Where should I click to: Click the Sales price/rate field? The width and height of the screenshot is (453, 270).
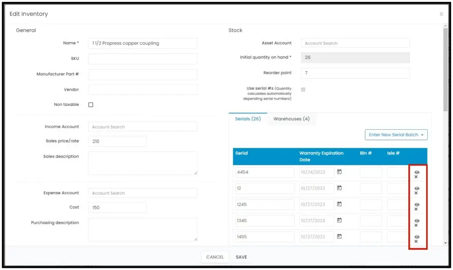click(117, 141)
